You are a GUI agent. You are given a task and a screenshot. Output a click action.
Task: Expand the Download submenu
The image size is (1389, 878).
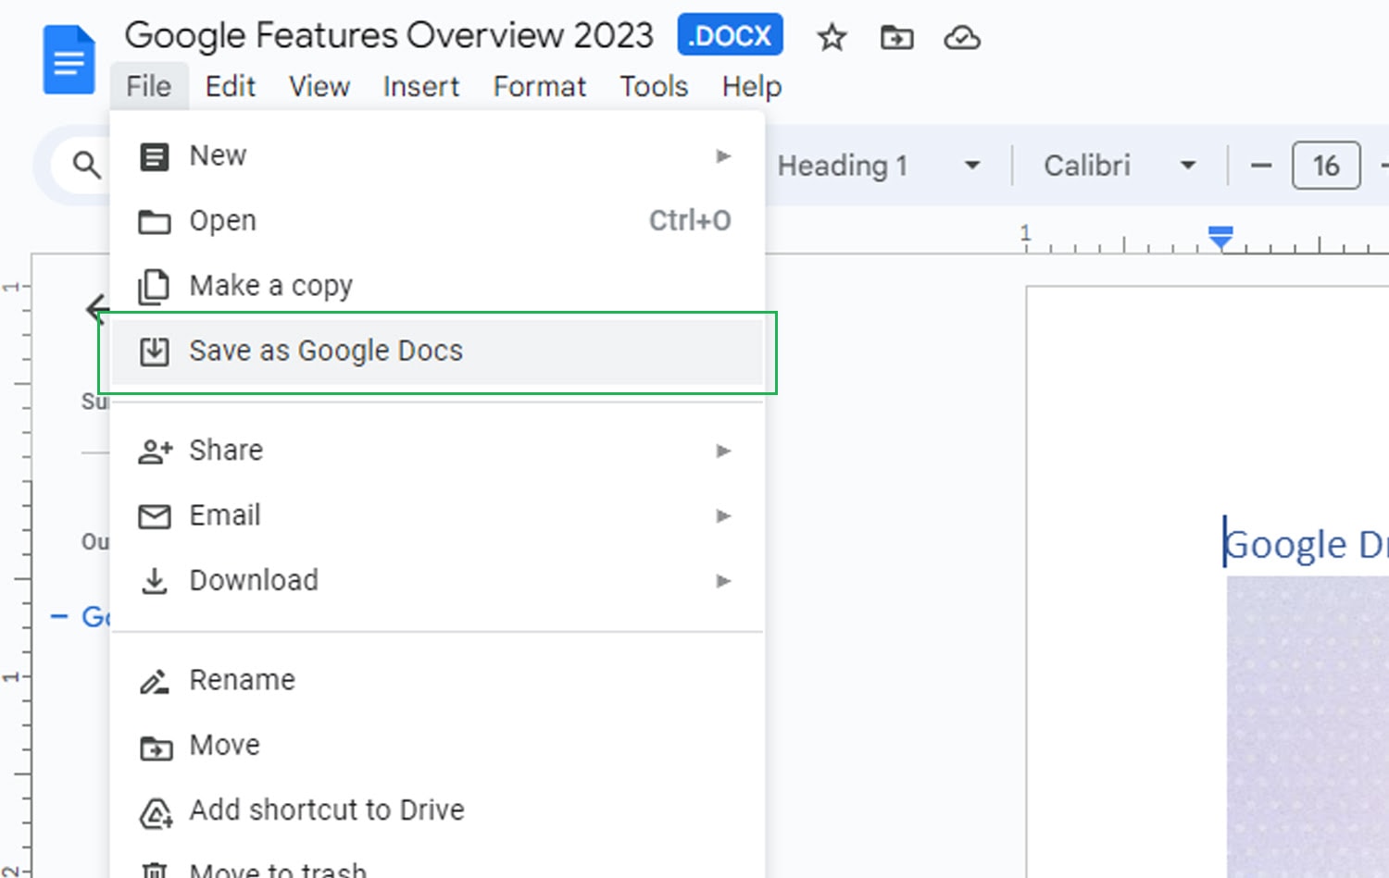point(723,581)
